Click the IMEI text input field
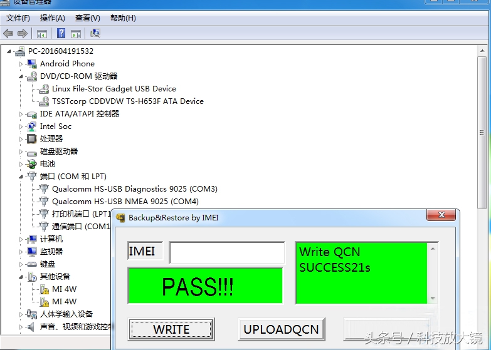The image size is (491, 350). pyautogui.click(x=227, y=252)
